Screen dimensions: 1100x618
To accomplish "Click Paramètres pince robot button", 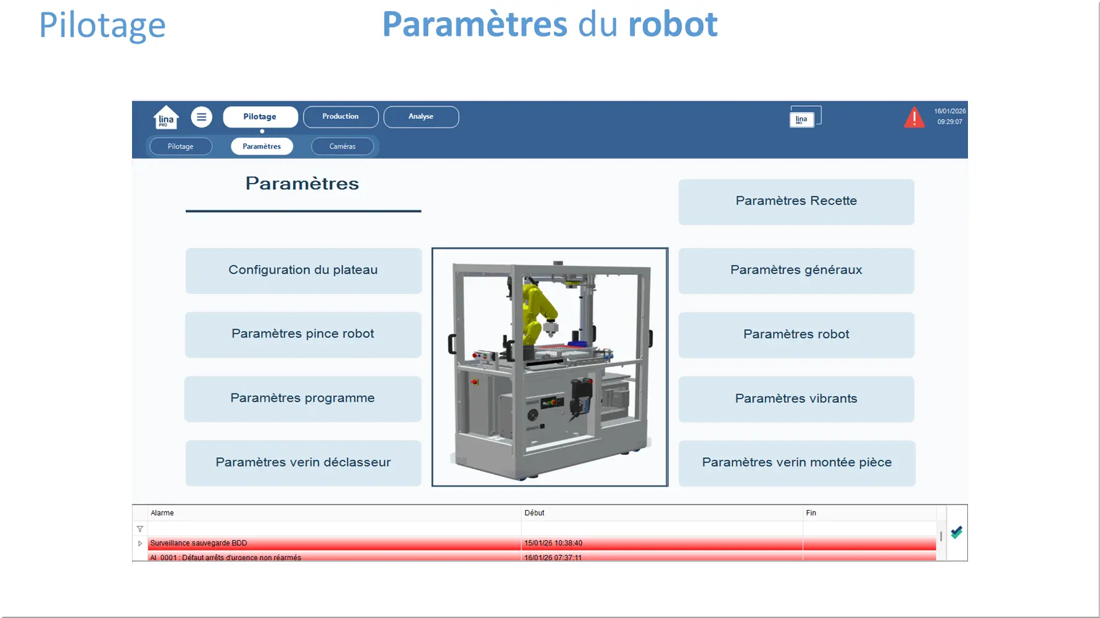I will pyautogui.click(x=303, y=334).
